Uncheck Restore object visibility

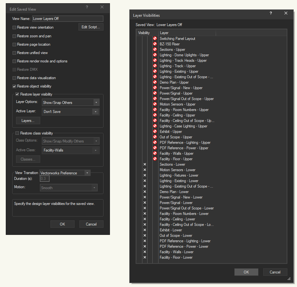14,86
